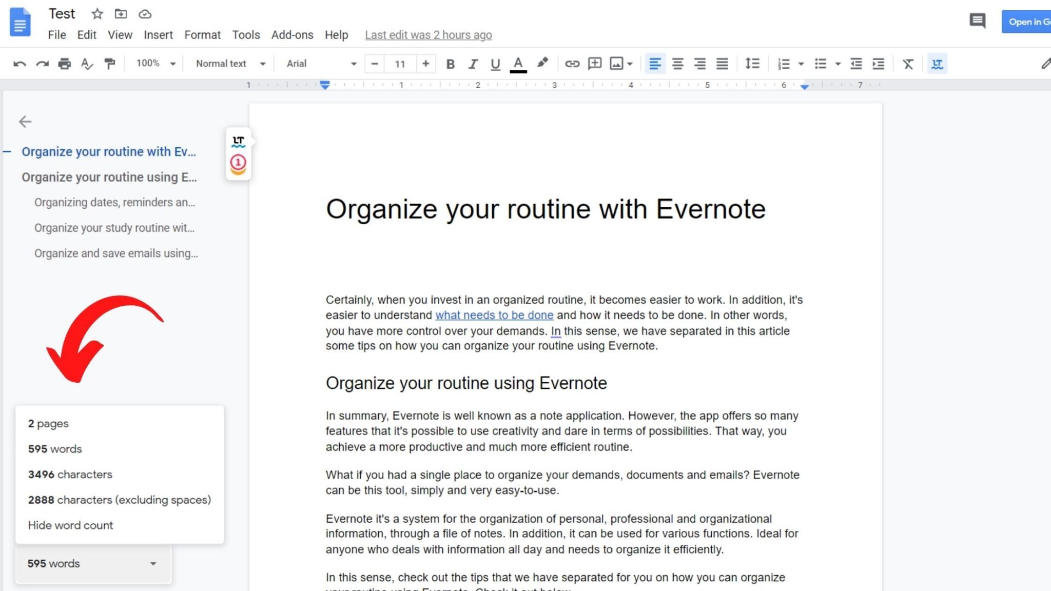The width and height of the screenshot is (1051, 591).
Task: Jump to 'Organizing dates, reminders an...' outline item
Action: (115, 202)
